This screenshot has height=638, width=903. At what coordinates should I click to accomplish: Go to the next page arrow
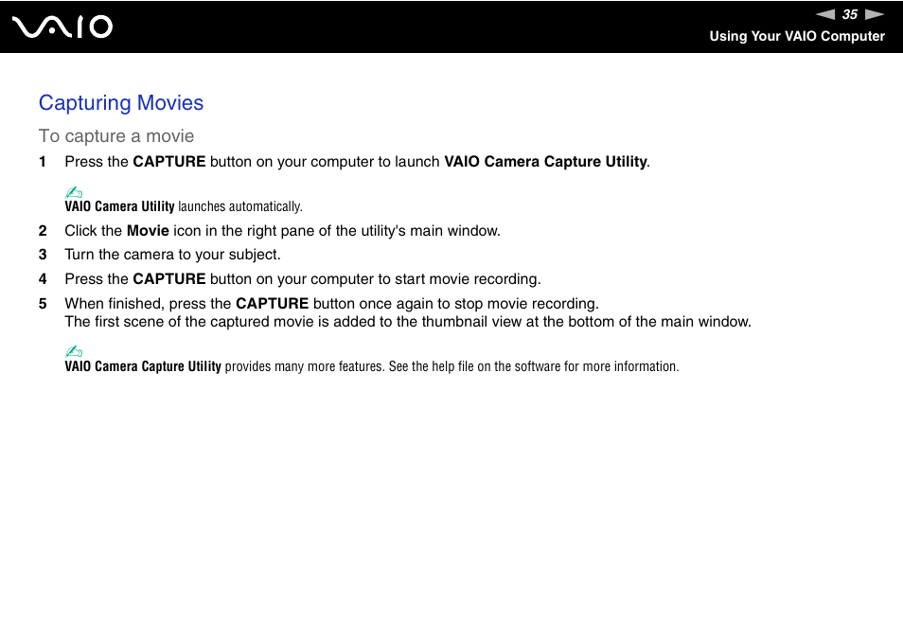coord(875,14)
